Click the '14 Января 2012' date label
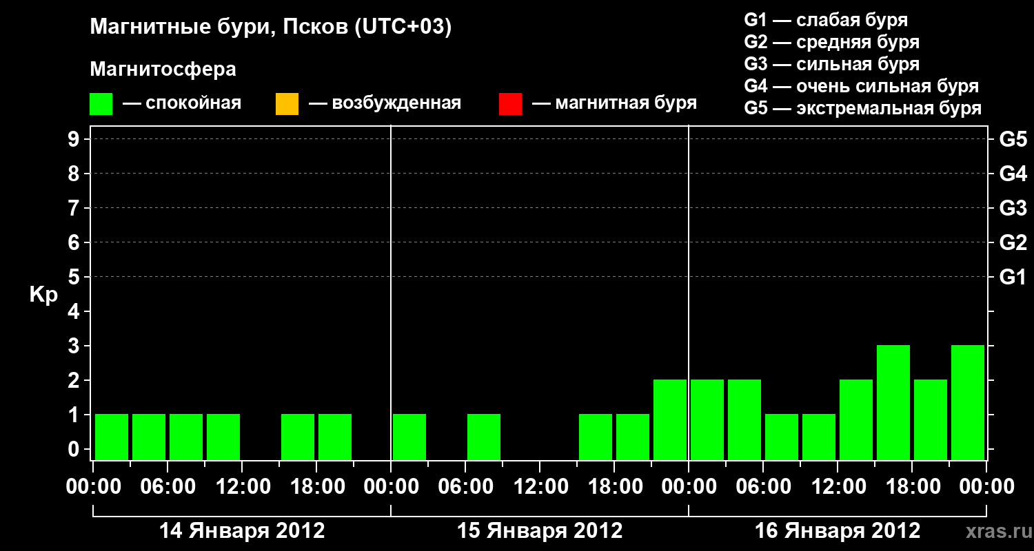Image resolution: width=1034 pixels, height=551 pixels. 242,531
